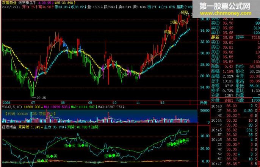This screenshot has width=260, height=167.
Task: Click the 买① 36.65 bid row
Action: click(235, 42)
